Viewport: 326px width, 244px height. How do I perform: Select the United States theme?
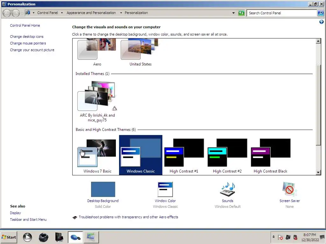click(140, 49)
